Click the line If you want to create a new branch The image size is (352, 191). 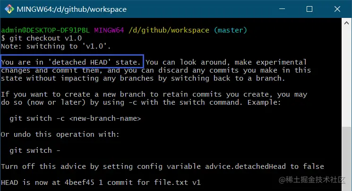coord(154,94)
